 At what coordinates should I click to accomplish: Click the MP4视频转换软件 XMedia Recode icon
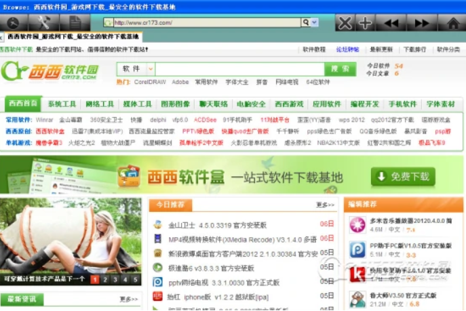[x=157, y=239]
